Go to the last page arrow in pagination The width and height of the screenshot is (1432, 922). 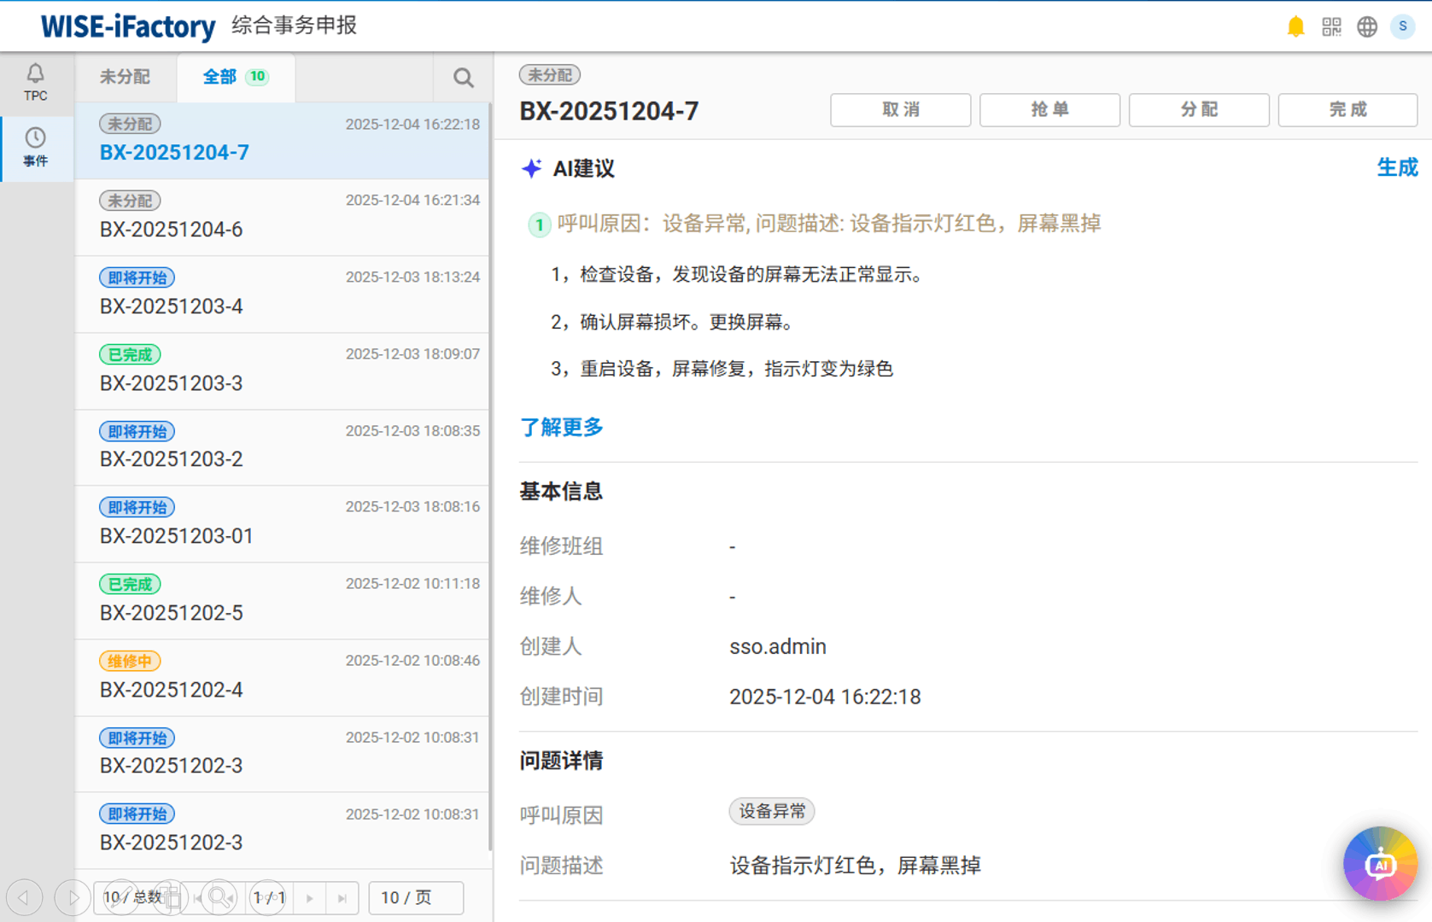[342, 898]
